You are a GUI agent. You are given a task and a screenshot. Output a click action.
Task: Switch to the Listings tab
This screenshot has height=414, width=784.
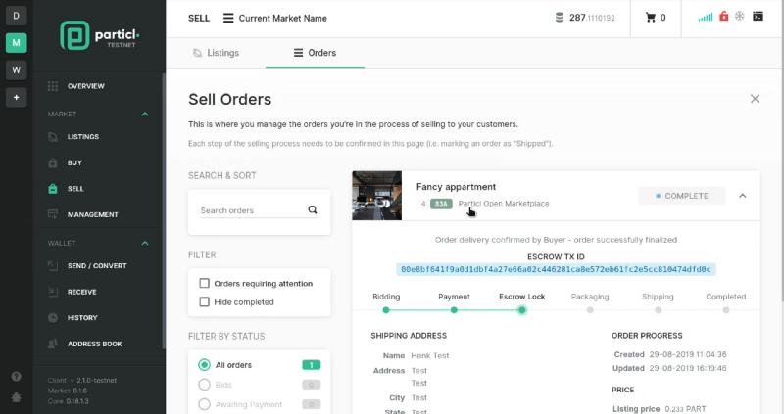216,53
